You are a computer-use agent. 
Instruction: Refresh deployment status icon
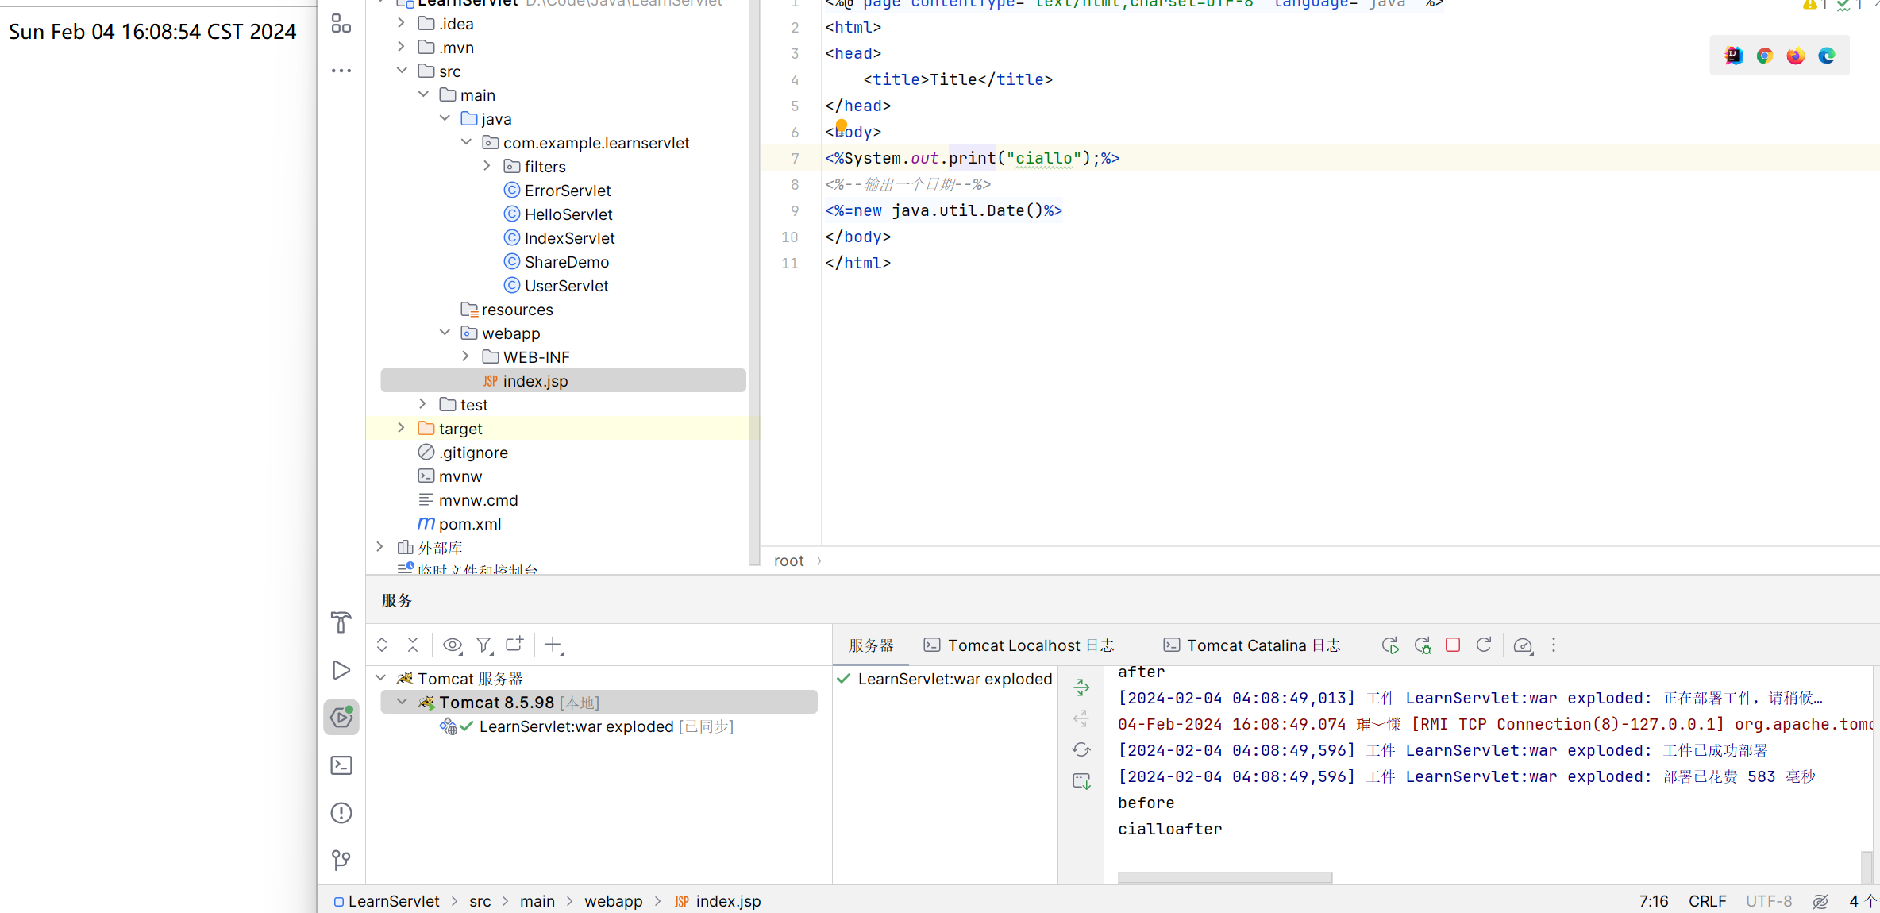(x=1081, y=749)
